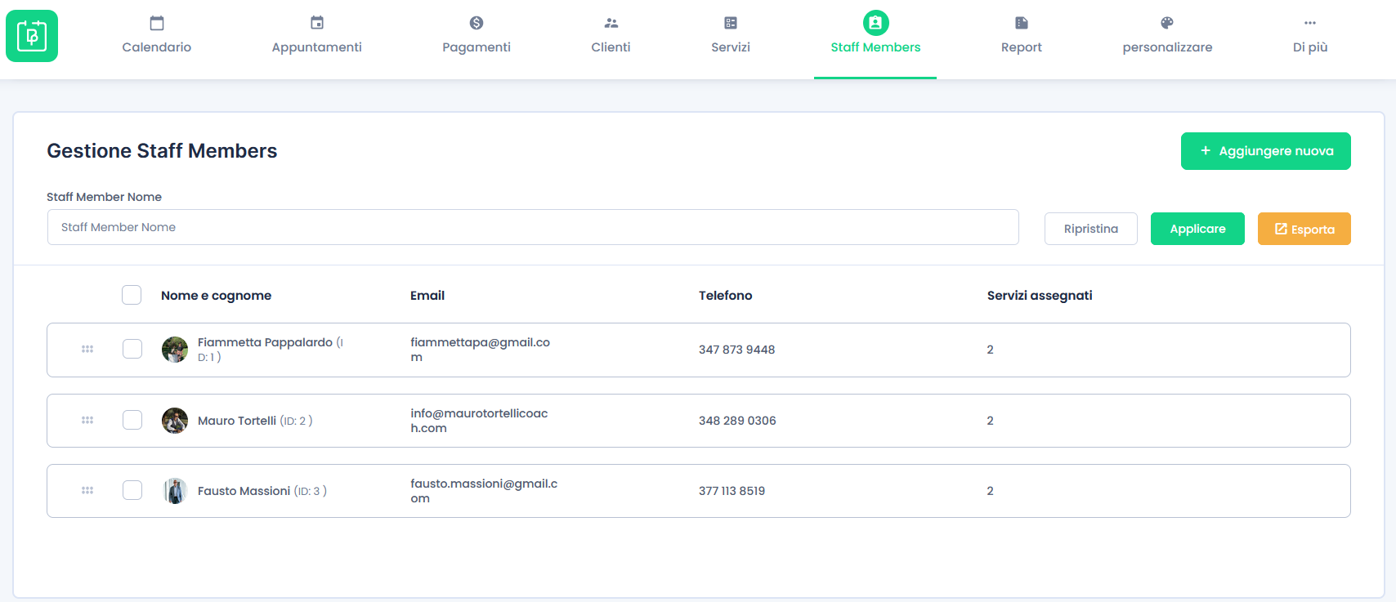Go to the Staff Members tab
This screenshot has width=1396, height=602.
(875, 36)
